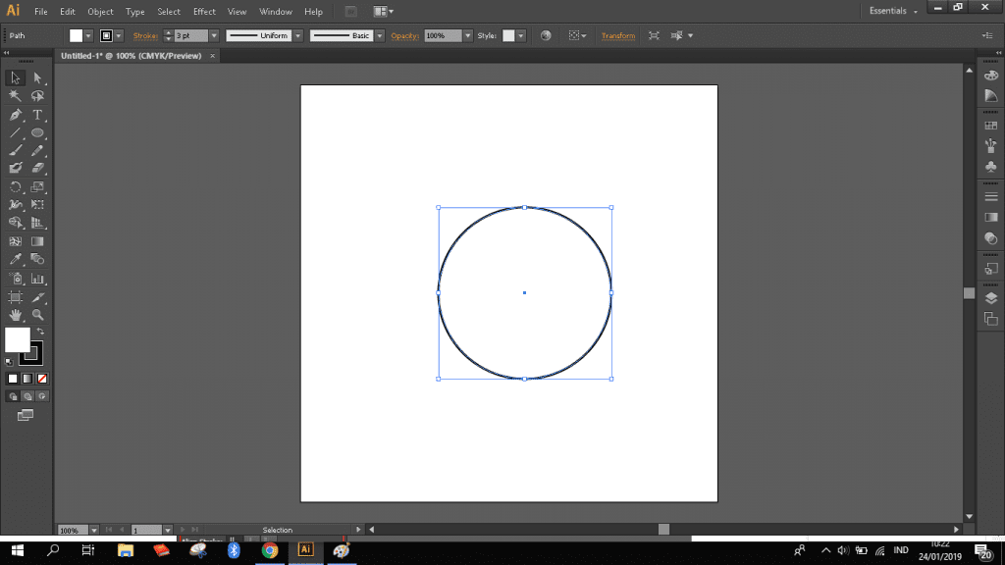Image resolution: width=1005 pixels, height=565 pixels.
Task: Click the stroke color swatch
Action: coord(105,35)
